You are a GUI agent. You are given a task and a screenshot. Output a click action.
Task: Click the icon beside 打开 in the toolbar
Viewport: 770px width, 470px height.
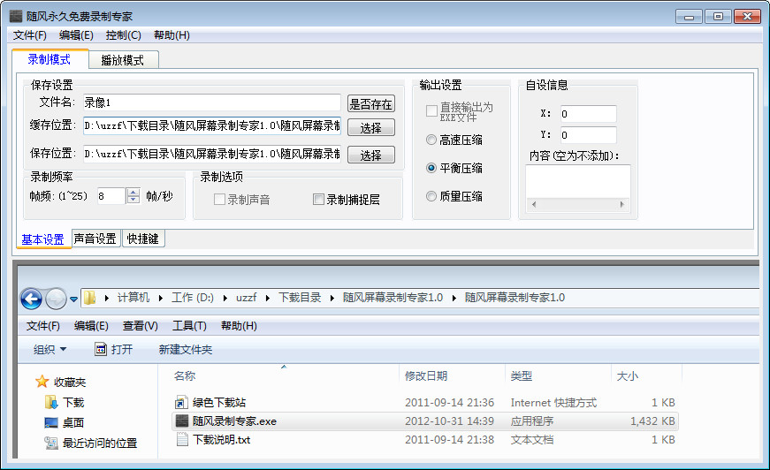(x=101, y=349)
